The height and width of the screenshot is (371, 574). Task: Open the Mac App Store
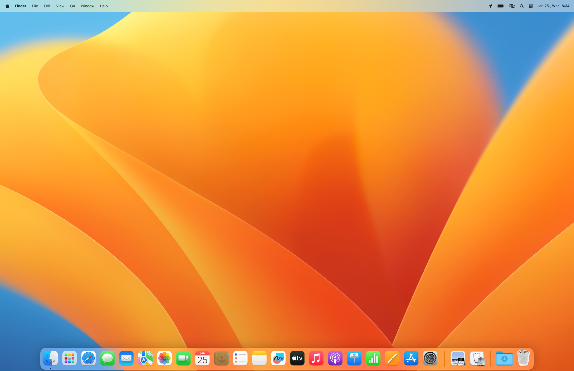point(411,358)
